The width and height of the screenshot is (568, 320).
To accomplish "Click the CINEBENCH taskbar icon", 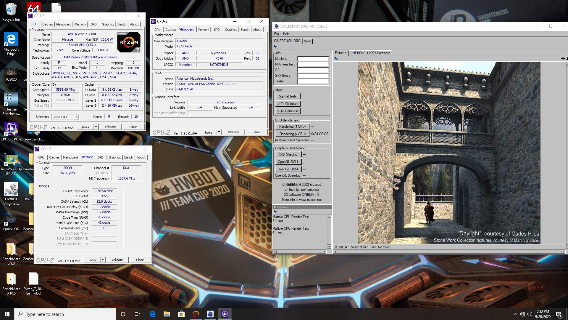I will [x=210, y=314].
